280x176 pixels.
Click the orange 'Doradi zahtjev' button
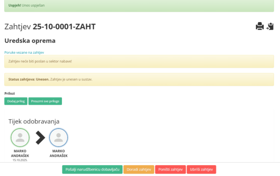(139, 169)
